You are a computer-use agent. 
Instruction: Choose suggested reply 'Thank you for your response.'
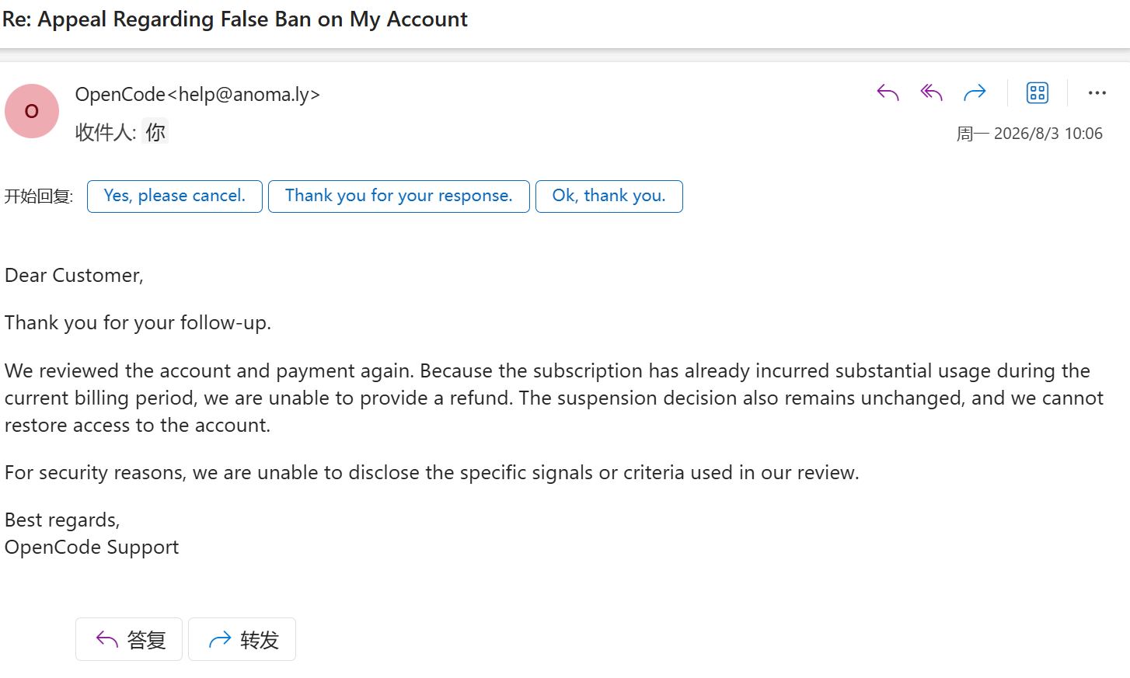coord(399,196)
